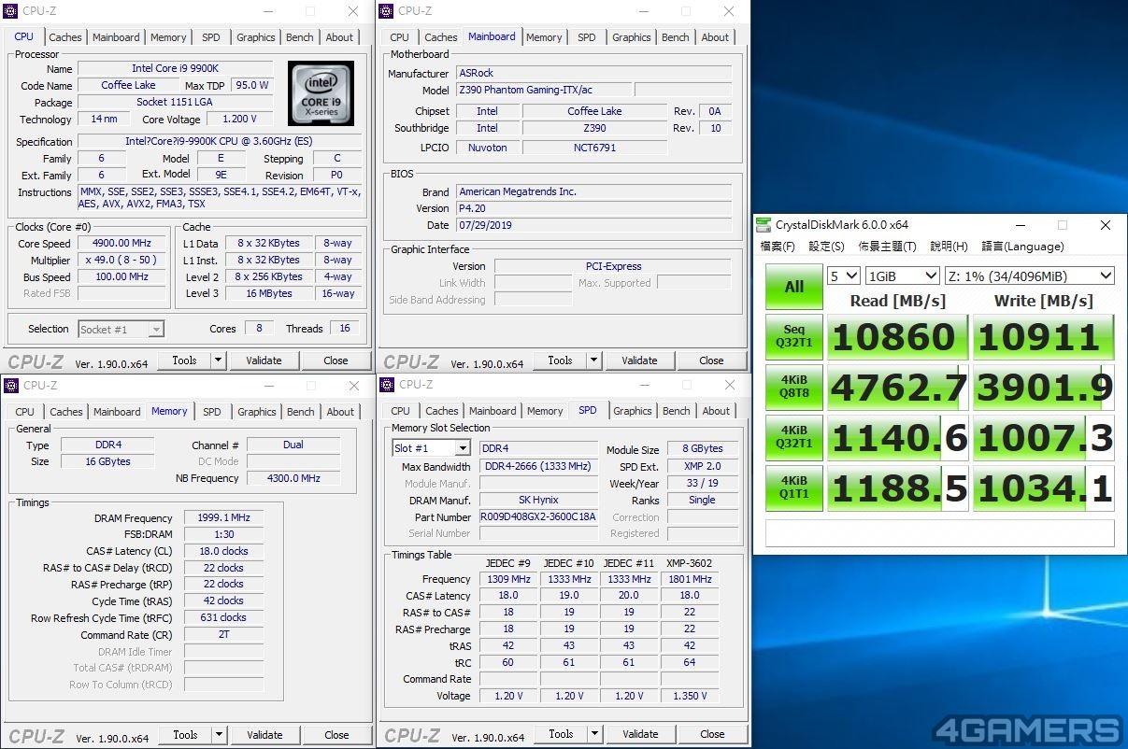Click the CrystalDiskMark title bar icon
The width and height of the screenshot is (1128, 749).
click(x=764, y=225)
